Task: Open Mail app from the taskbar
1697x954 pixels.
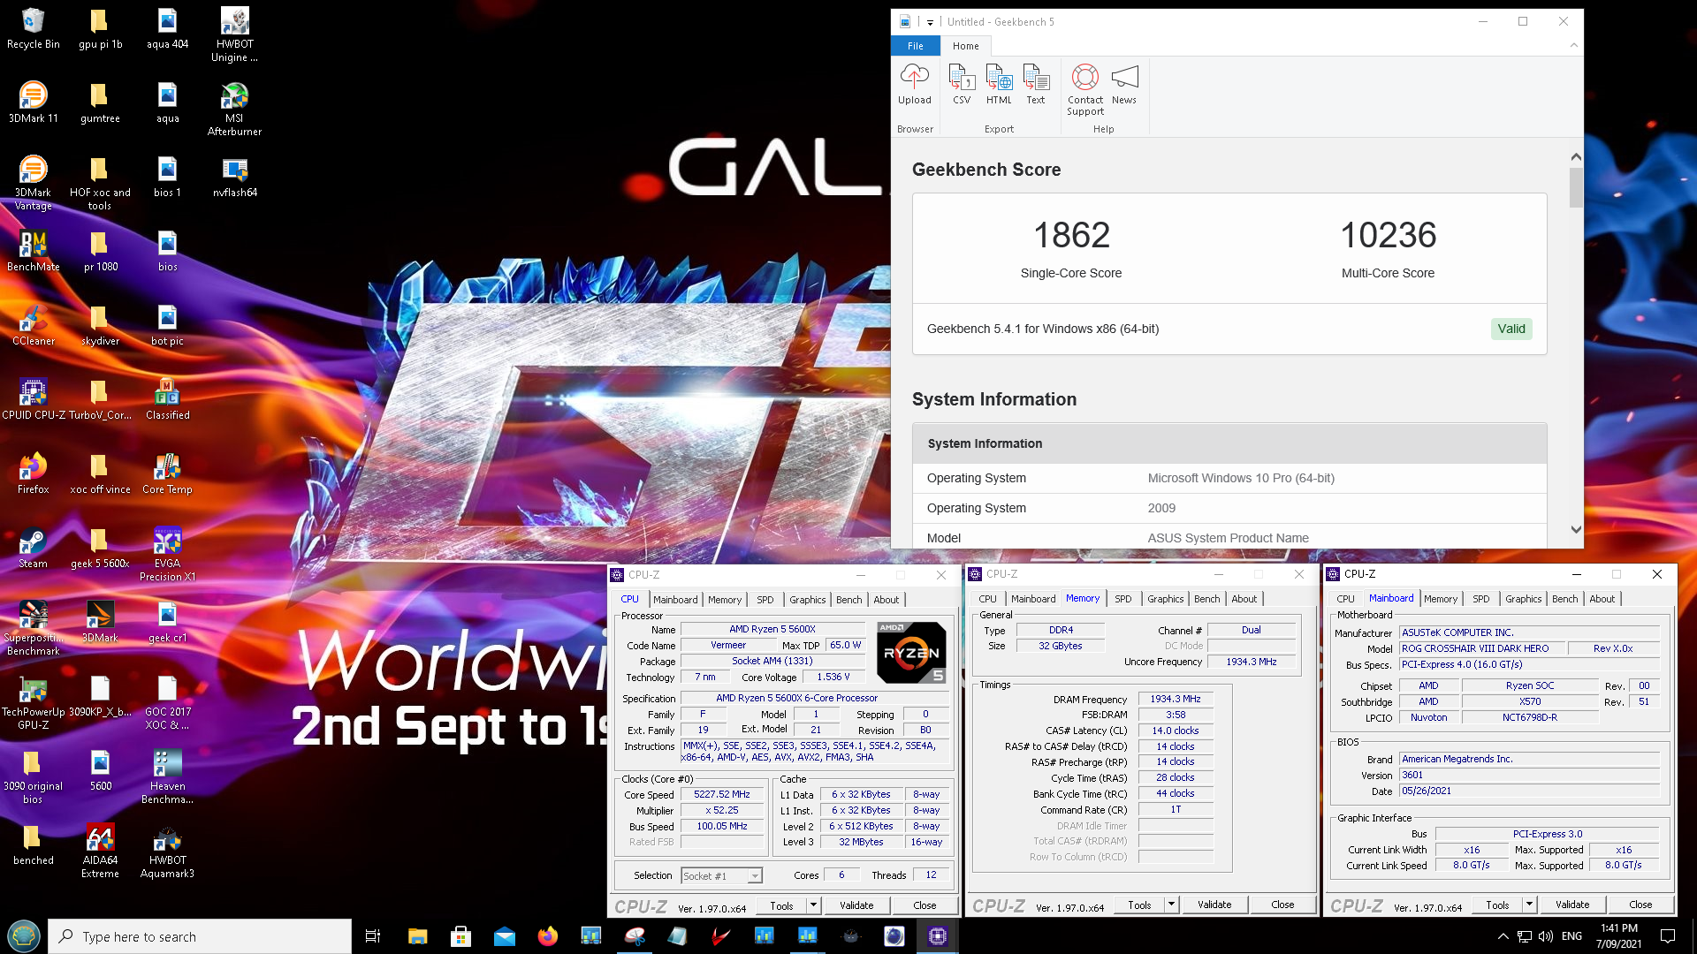Action: (x=504, y=936)
